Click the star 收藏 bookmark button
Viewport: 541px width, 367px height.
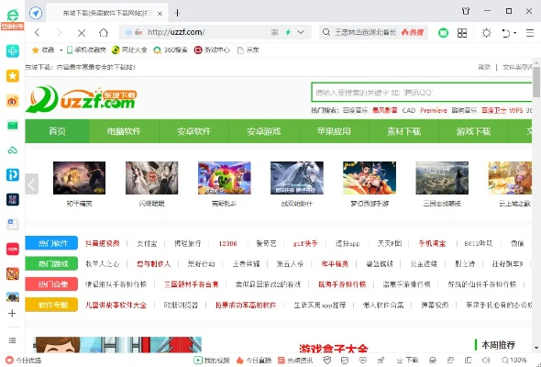coord(43,50)
